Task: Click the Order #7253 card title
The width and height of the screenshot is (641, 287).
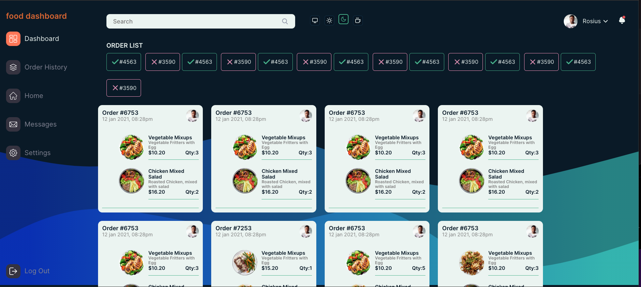Action: click(x=233, y=228)
